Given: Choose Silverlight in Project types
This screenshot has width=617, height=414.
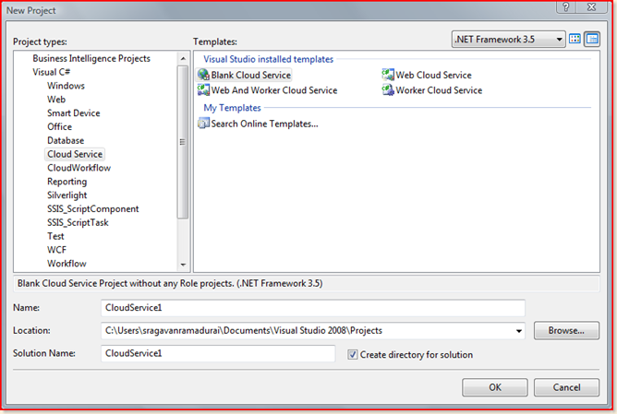Looking at the screenshot, I should pyautogui.click(x=68, y=195).
